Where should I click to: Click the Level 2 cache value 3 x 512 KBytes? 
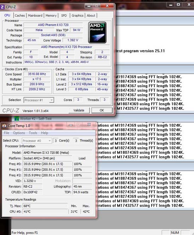click(x=81, y=84)
